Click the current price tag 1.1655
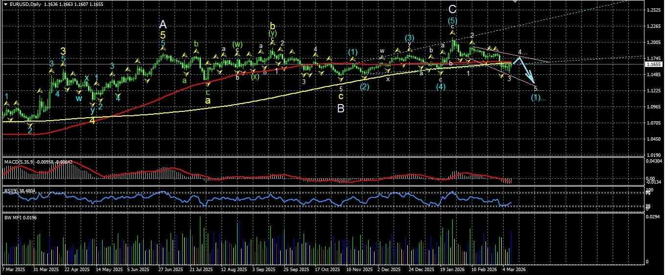The height and width of the screenshot is (275, 665). (654, 64)
